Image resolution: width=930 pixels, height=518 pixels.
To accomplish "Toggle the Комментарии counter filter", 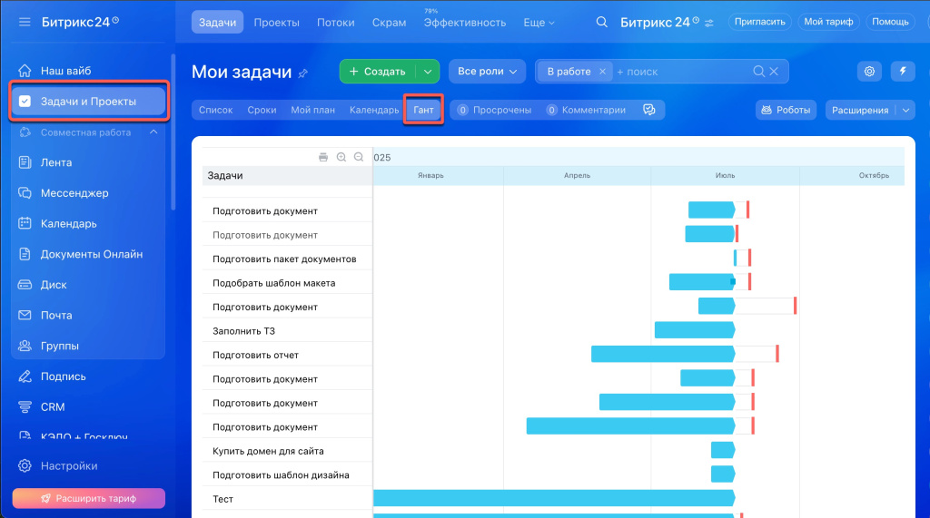I will pyautogui.click(x=586, y=110).
